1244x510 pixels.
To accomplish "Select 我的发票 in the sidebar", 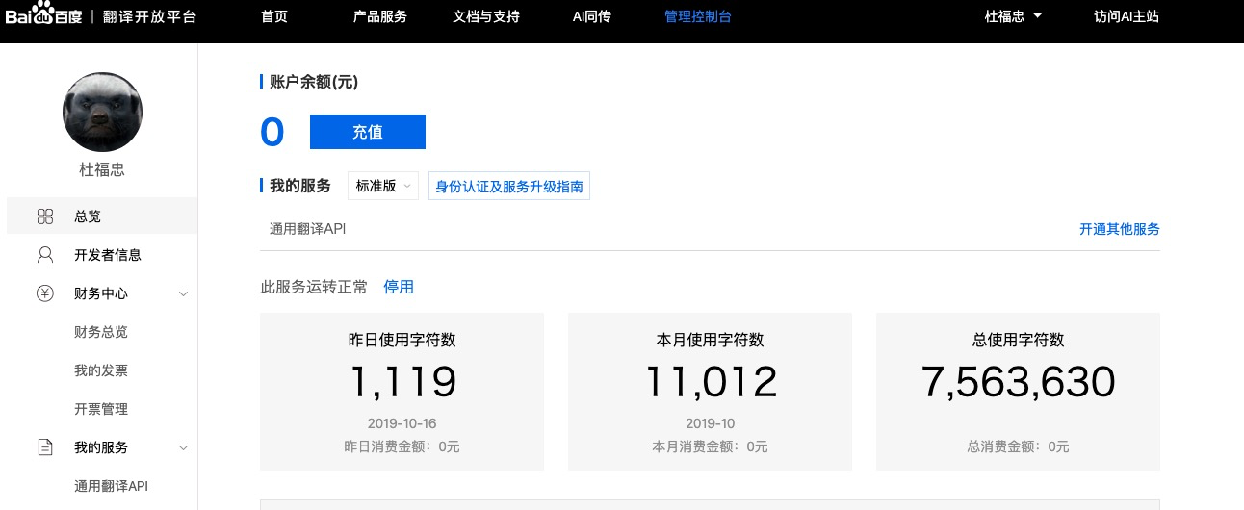I will click(101, 370).
